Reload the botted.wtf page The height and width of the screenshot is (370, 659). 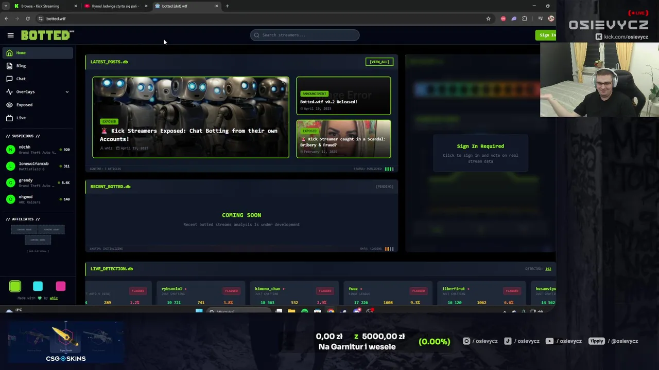point(28,18)
